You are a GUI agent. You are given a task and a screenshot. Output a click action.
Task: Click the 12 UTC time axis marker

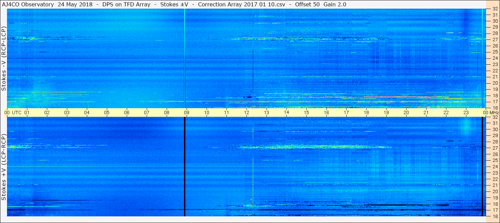pos(247,112)
